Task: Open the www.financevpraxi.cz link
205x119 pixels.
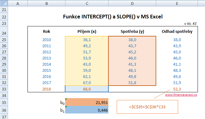Action: [181, 95]
